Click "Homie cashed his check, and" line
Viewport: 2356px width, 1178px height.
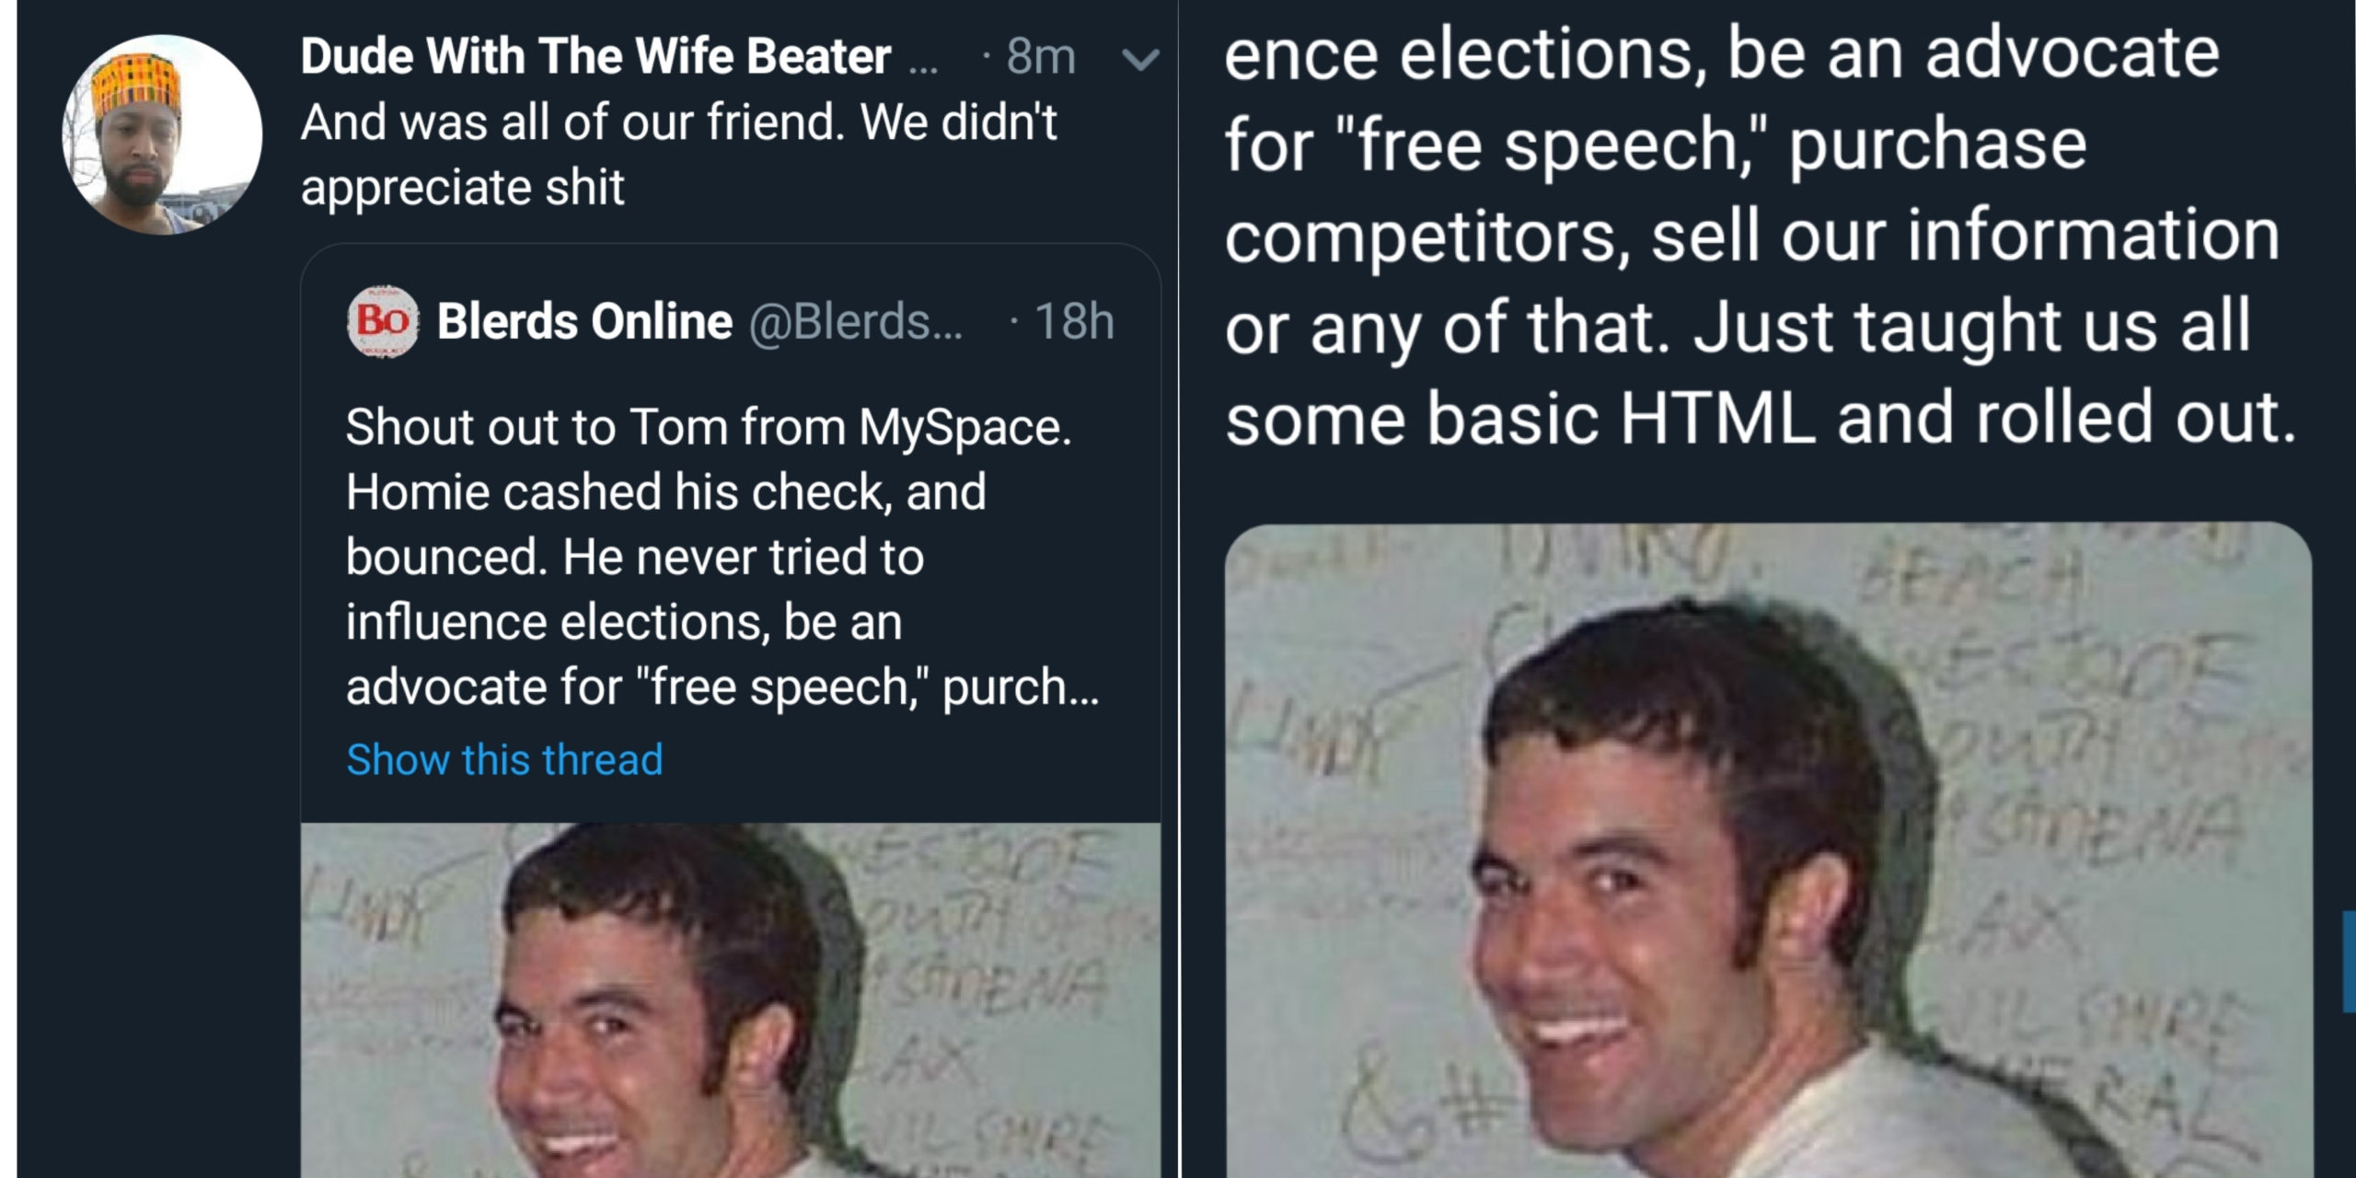665,492
